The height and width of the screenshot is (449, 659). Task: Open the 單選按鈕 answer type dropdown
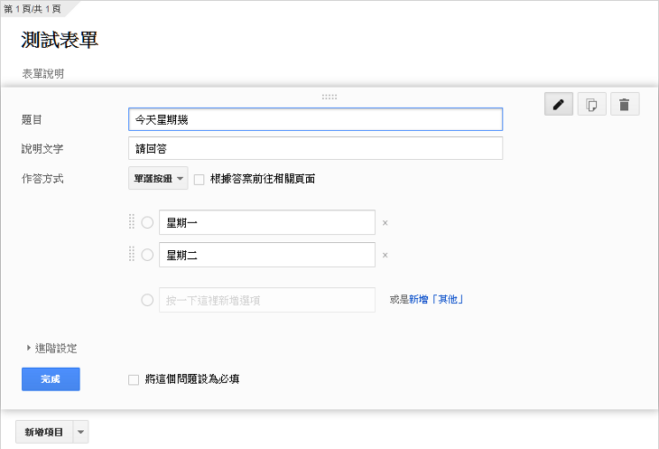158,179
